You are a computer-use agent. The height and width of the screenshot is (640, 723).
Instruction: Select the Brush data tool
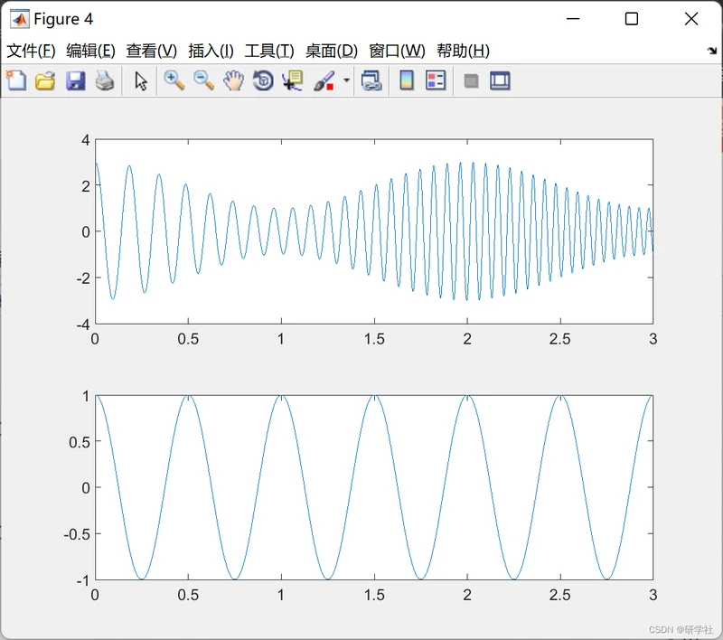(x=324, y=80)
